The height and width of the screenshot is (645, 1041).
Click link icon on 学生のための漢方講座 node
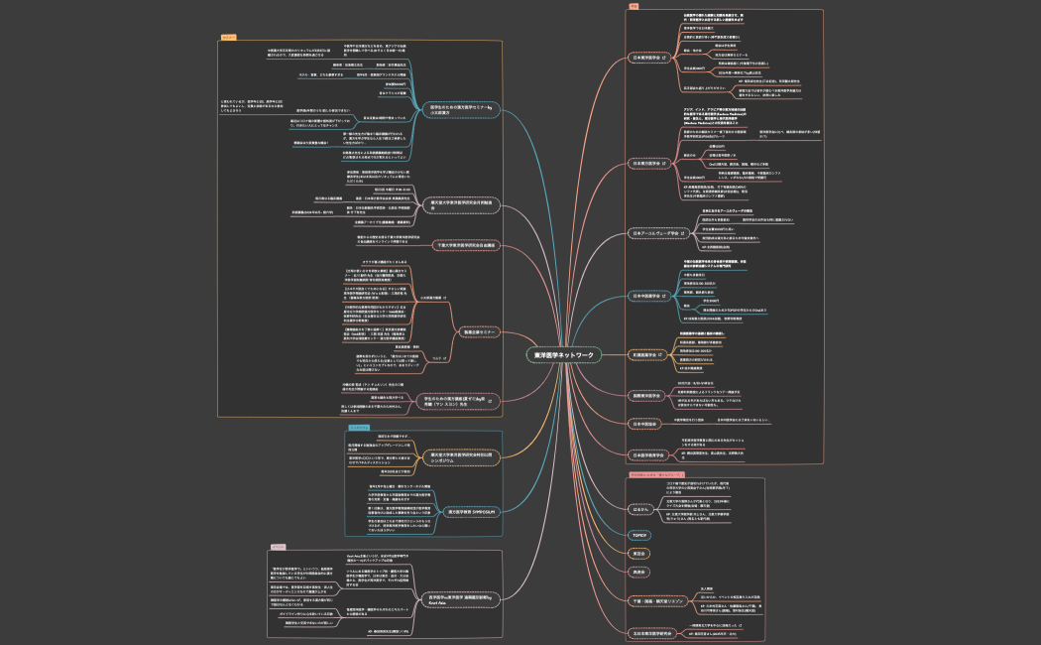pyautogui.click(x=490, y=402)
